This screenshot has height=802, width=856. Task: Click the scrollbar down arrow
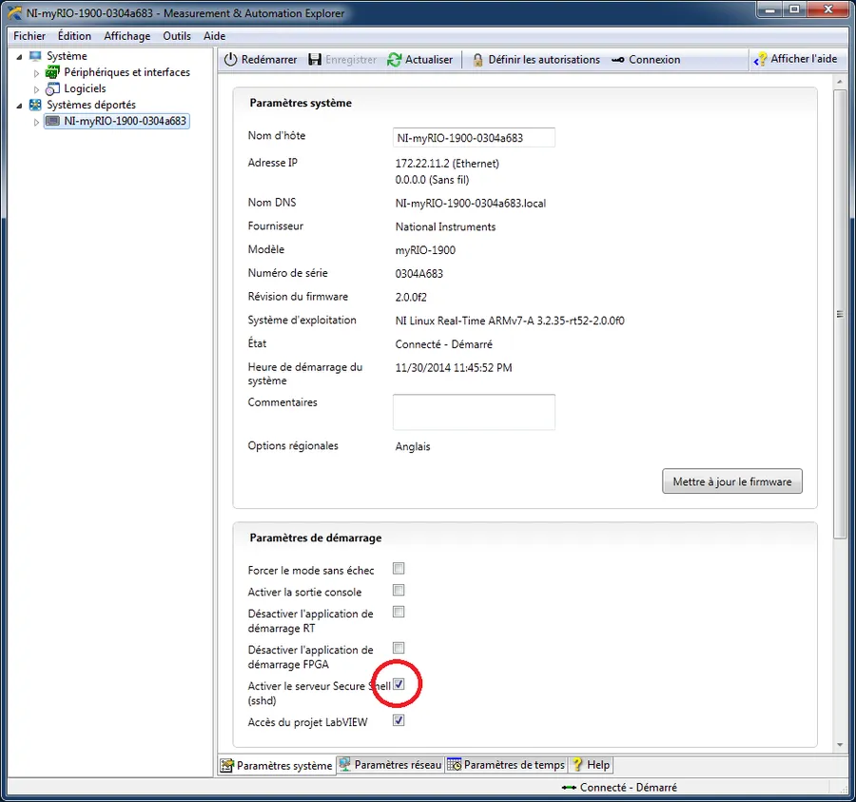pyautogui.click(x=840, y=745)
